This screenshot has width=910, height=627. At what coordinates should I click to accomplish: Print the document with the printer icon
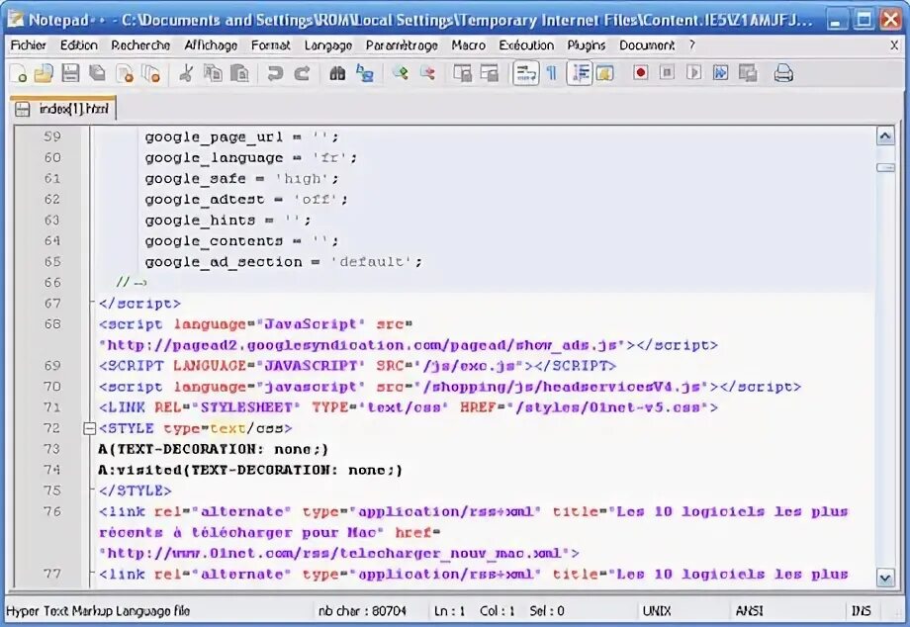pos(783,73)
